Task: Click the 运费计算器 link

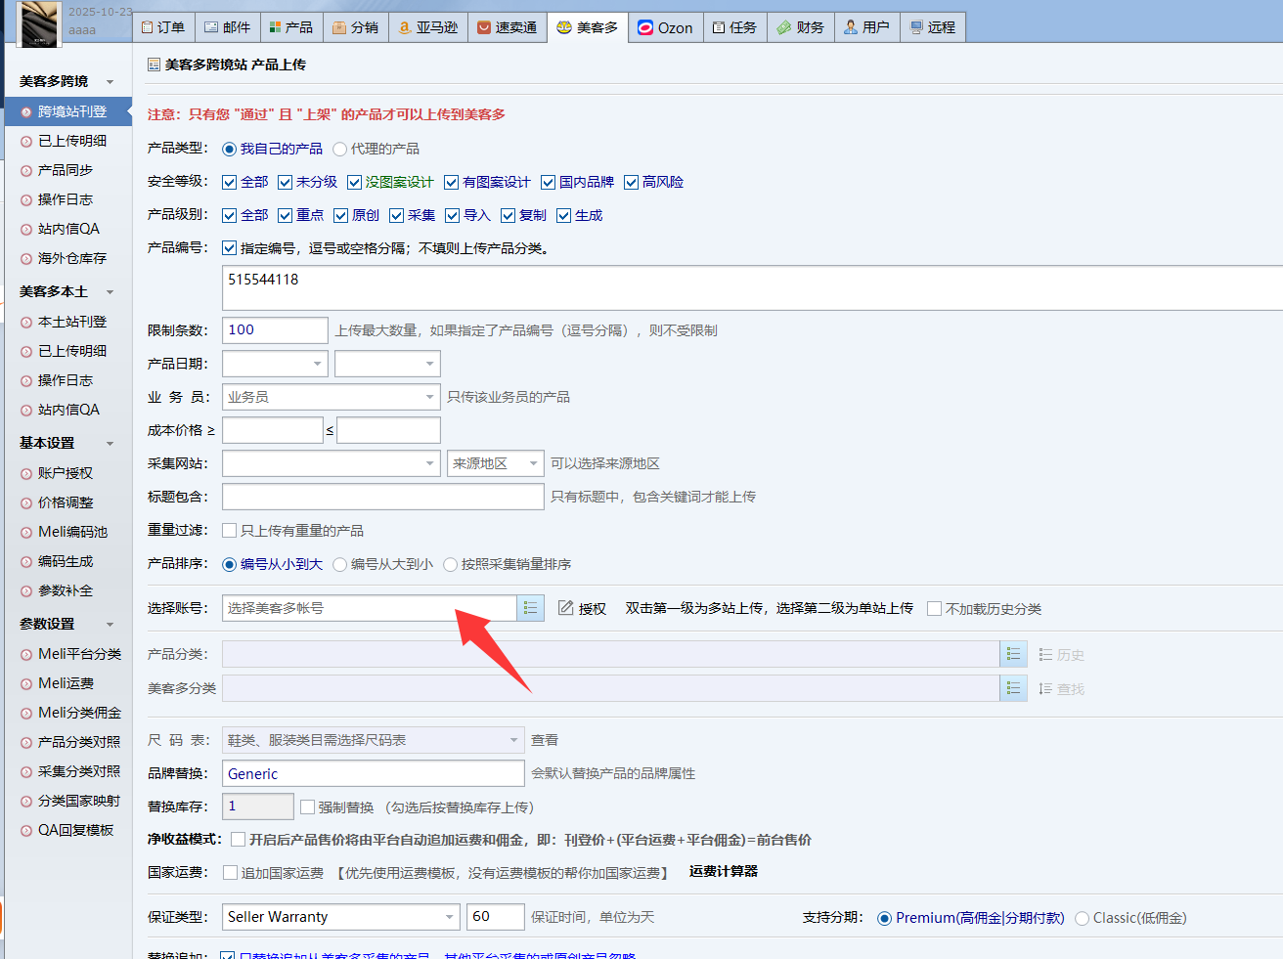Action: (723, 871)
